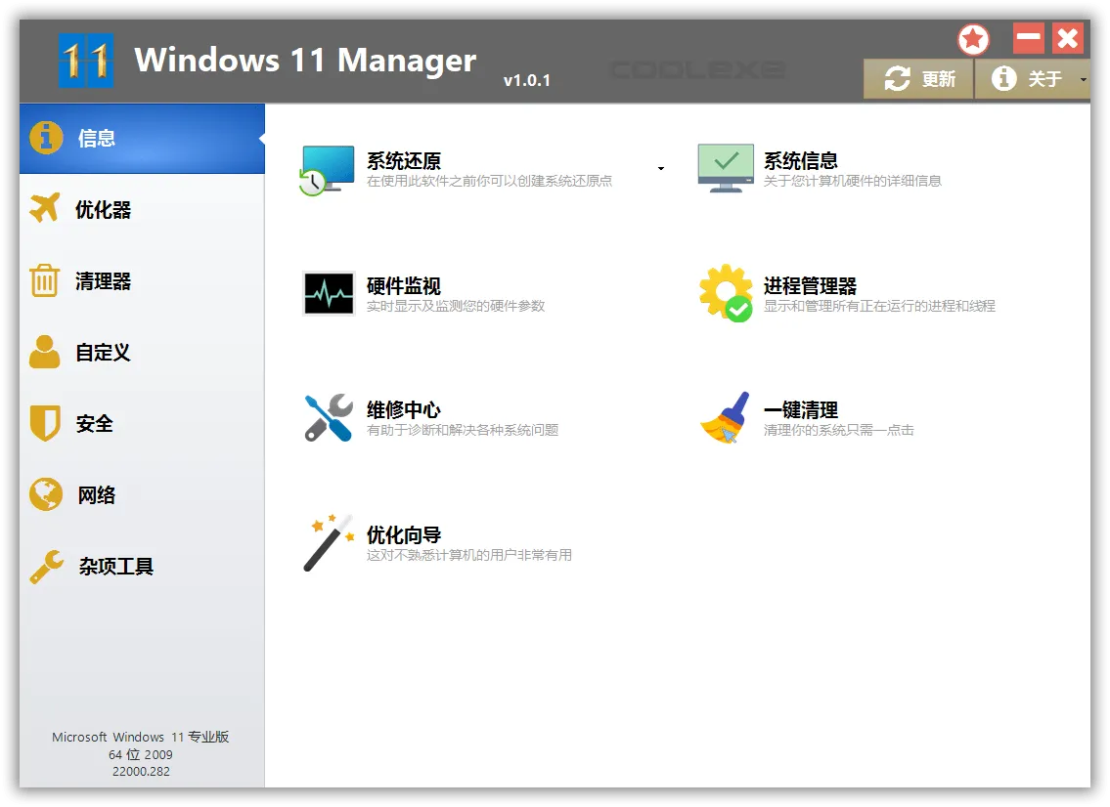Open the 杂项工具 sidebar tab
The height and width of the screenshot is (807, 1110).
click(142, 567)
